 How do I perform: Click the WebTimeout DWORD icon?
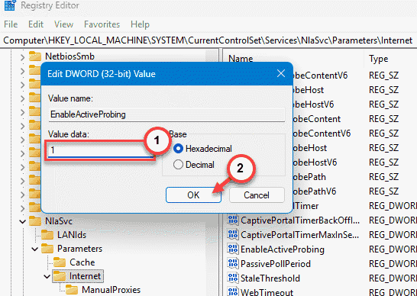point(233,291)
